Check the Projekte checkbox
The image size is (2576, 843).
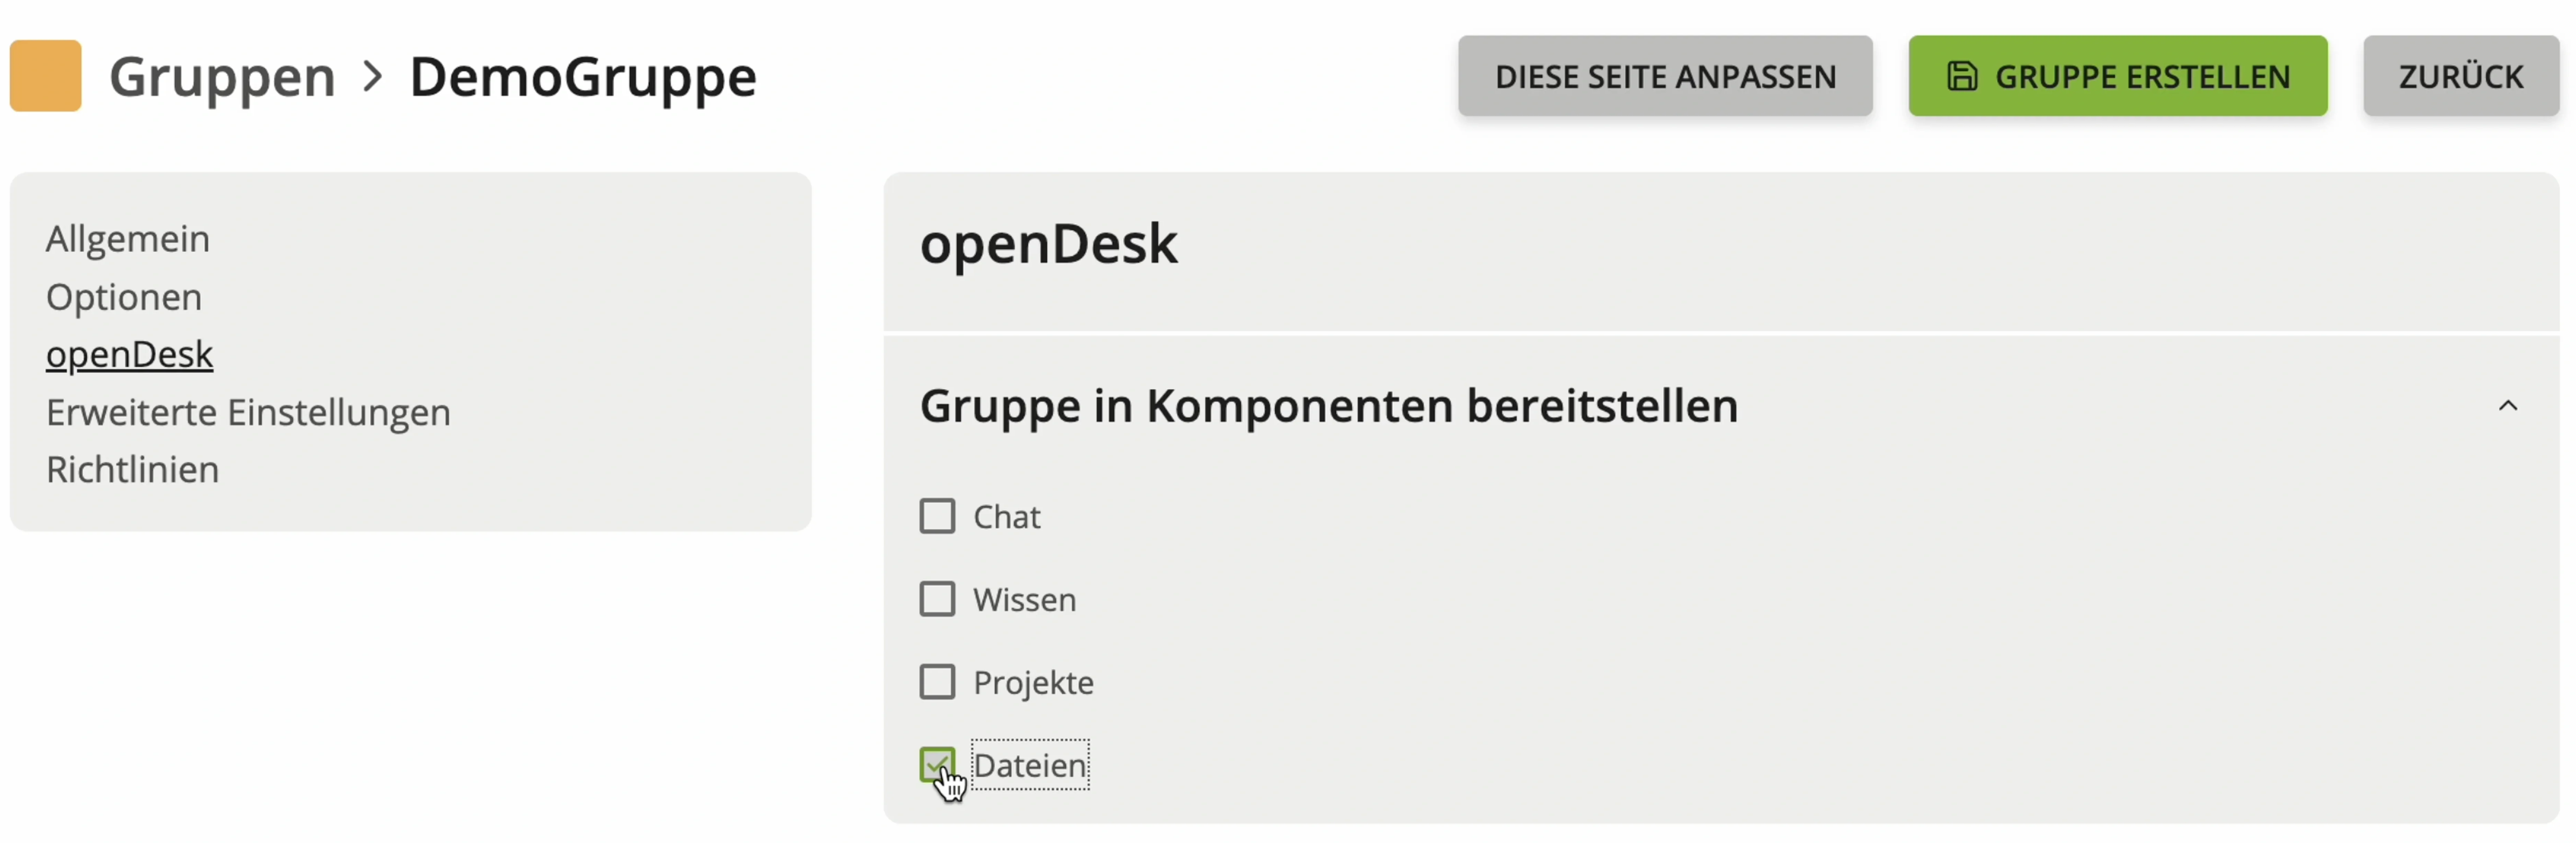click(937, 682)
